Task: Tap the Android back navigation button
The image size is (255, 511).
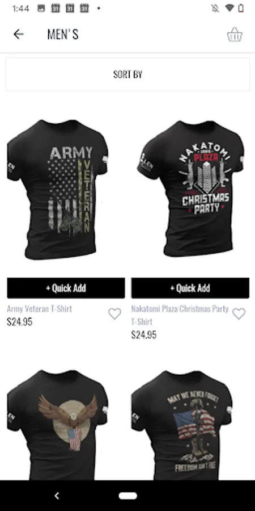Action: pos(57,496)
